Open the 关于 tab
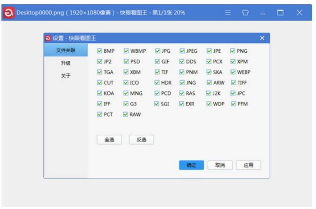Screen dimensions: 316x209 (x=66, y=76)
